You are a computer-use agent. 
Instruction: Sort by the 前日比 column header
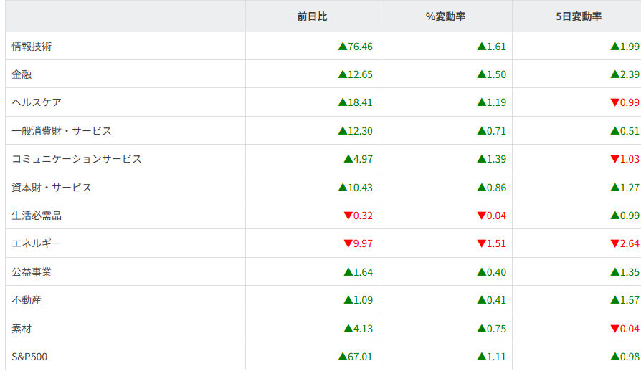(312, 16)
